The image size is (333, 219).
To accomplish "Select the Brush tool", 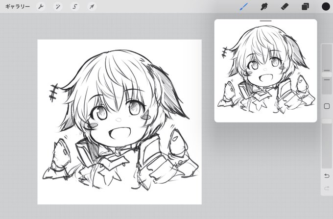I will click(x=244, y=6).
